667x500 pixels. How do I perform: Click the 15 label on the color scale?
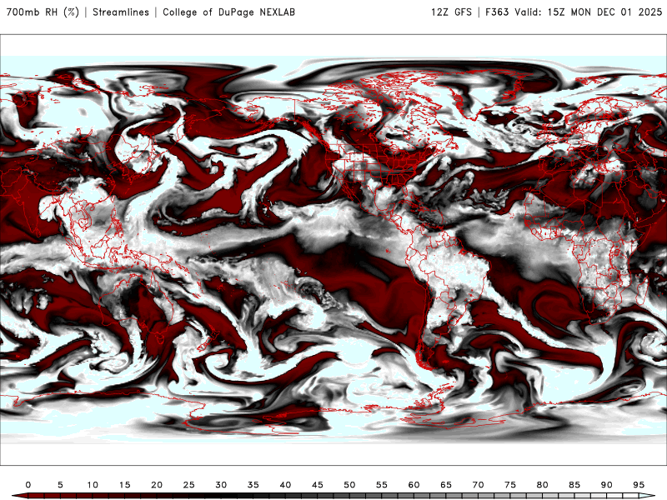pos(124,485)
